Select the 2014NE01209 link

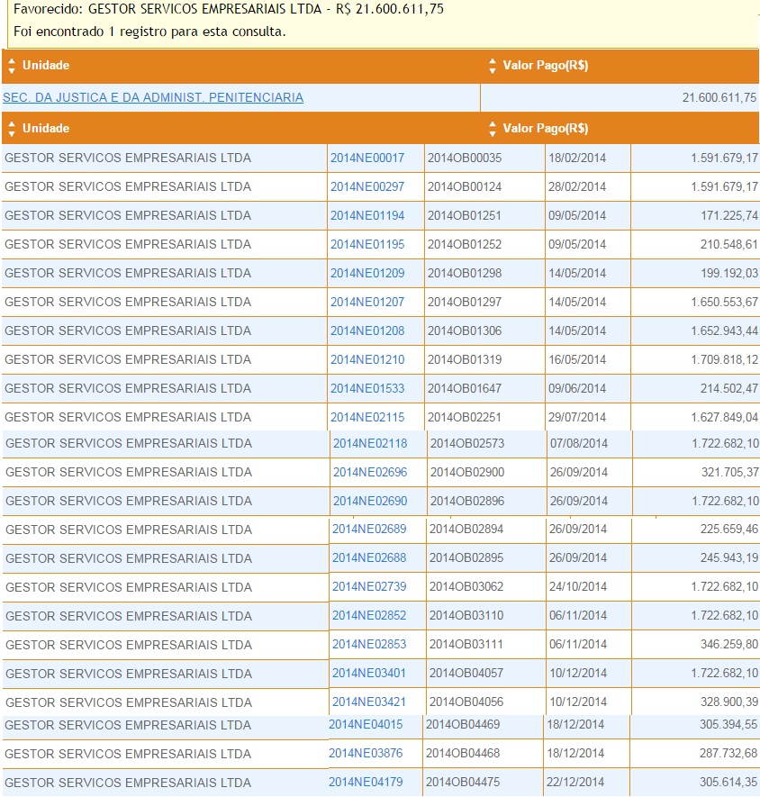(x=367, y=274)
